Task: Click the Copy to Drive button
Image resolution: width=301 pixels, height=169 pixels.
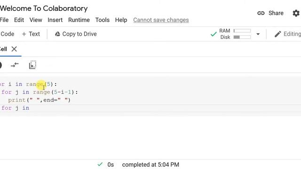Action: [x=76, y=34]
